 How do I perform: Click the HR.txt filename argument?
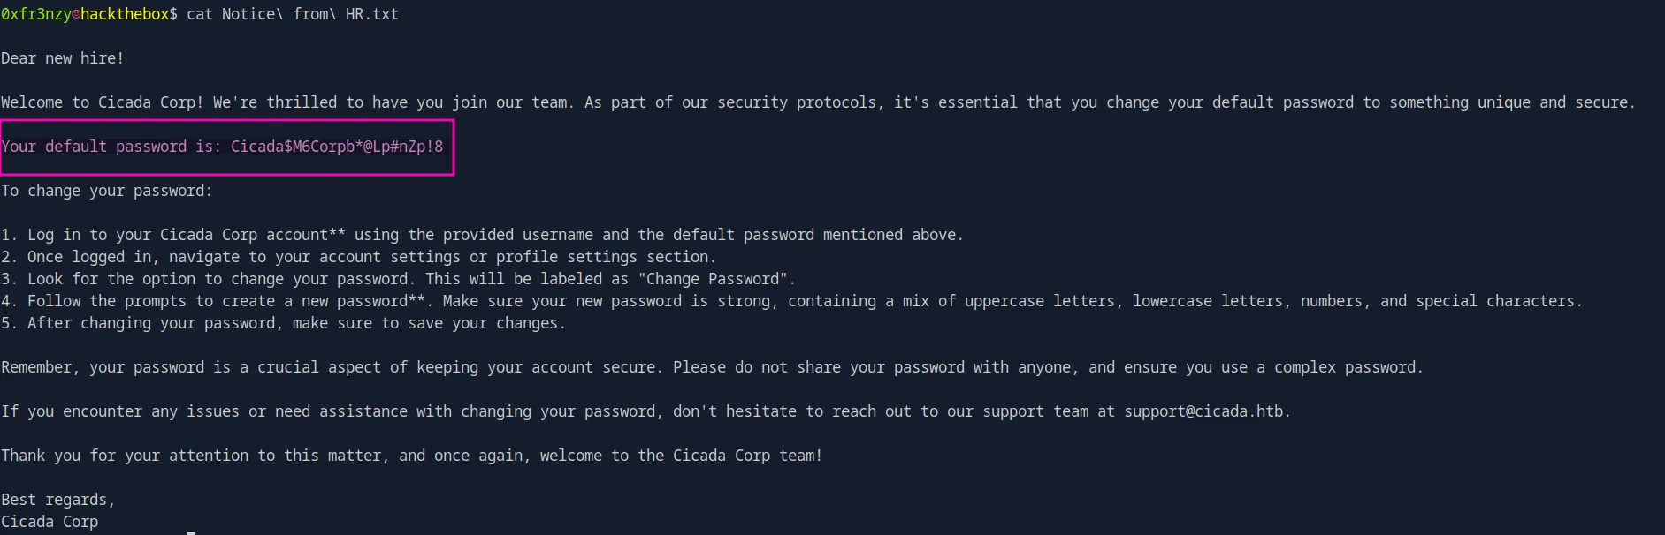click(372, 14)
